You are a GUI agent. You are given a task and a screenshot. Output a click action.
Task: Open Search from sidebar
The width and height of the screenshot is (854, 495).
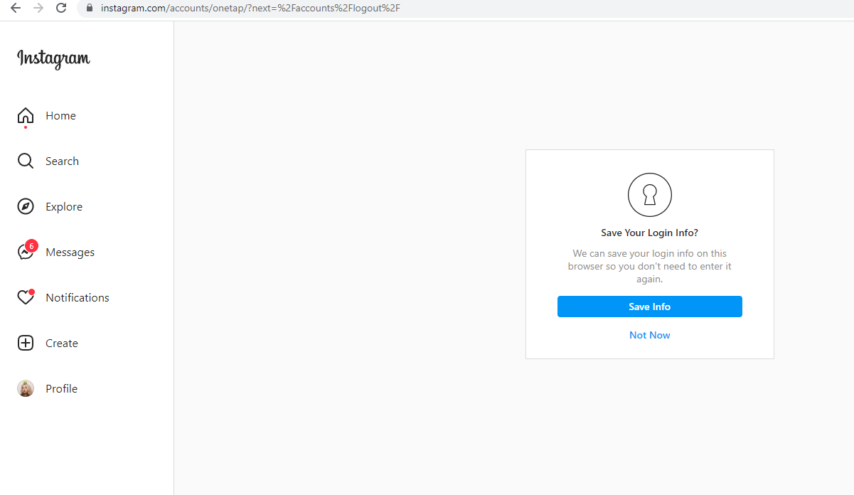click(62, 161)
